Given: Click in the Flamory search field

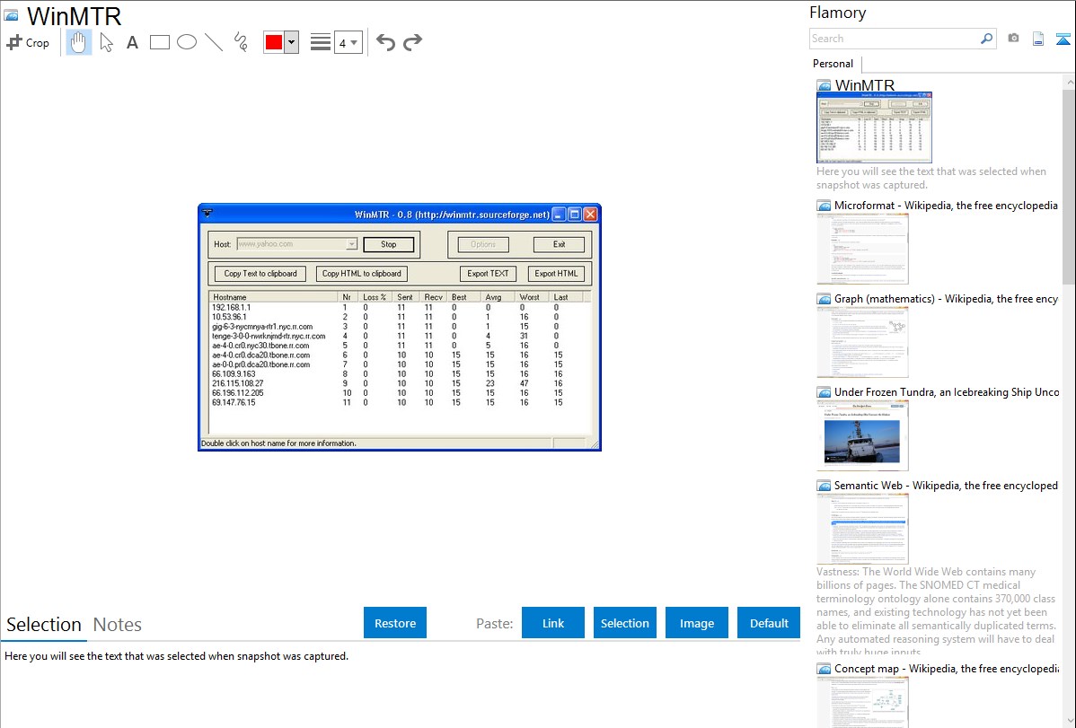Looking at the screenshot, I should (x=894, y=39).
